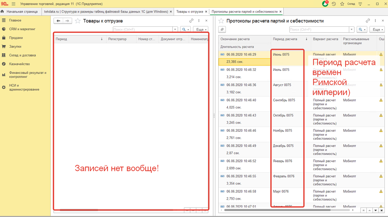Viewport: 388px width, 217px height.
Task: Select the Мобиопт cell in the Ноябрь 0075 row
Action: (359, 135)
